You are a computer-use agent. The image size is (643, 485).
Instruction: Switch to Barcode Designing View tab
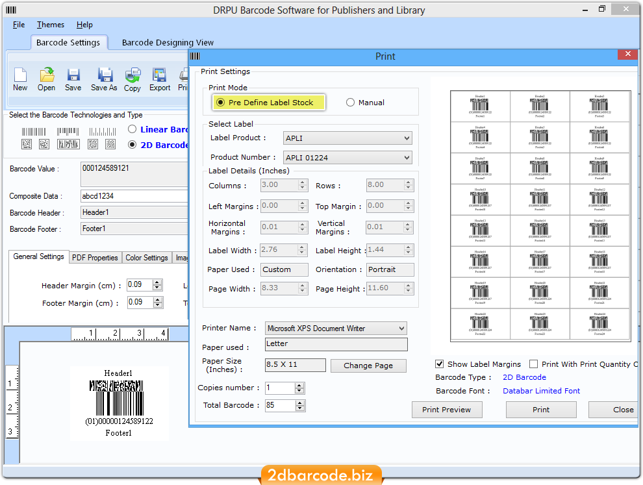[x=168, y=42]
